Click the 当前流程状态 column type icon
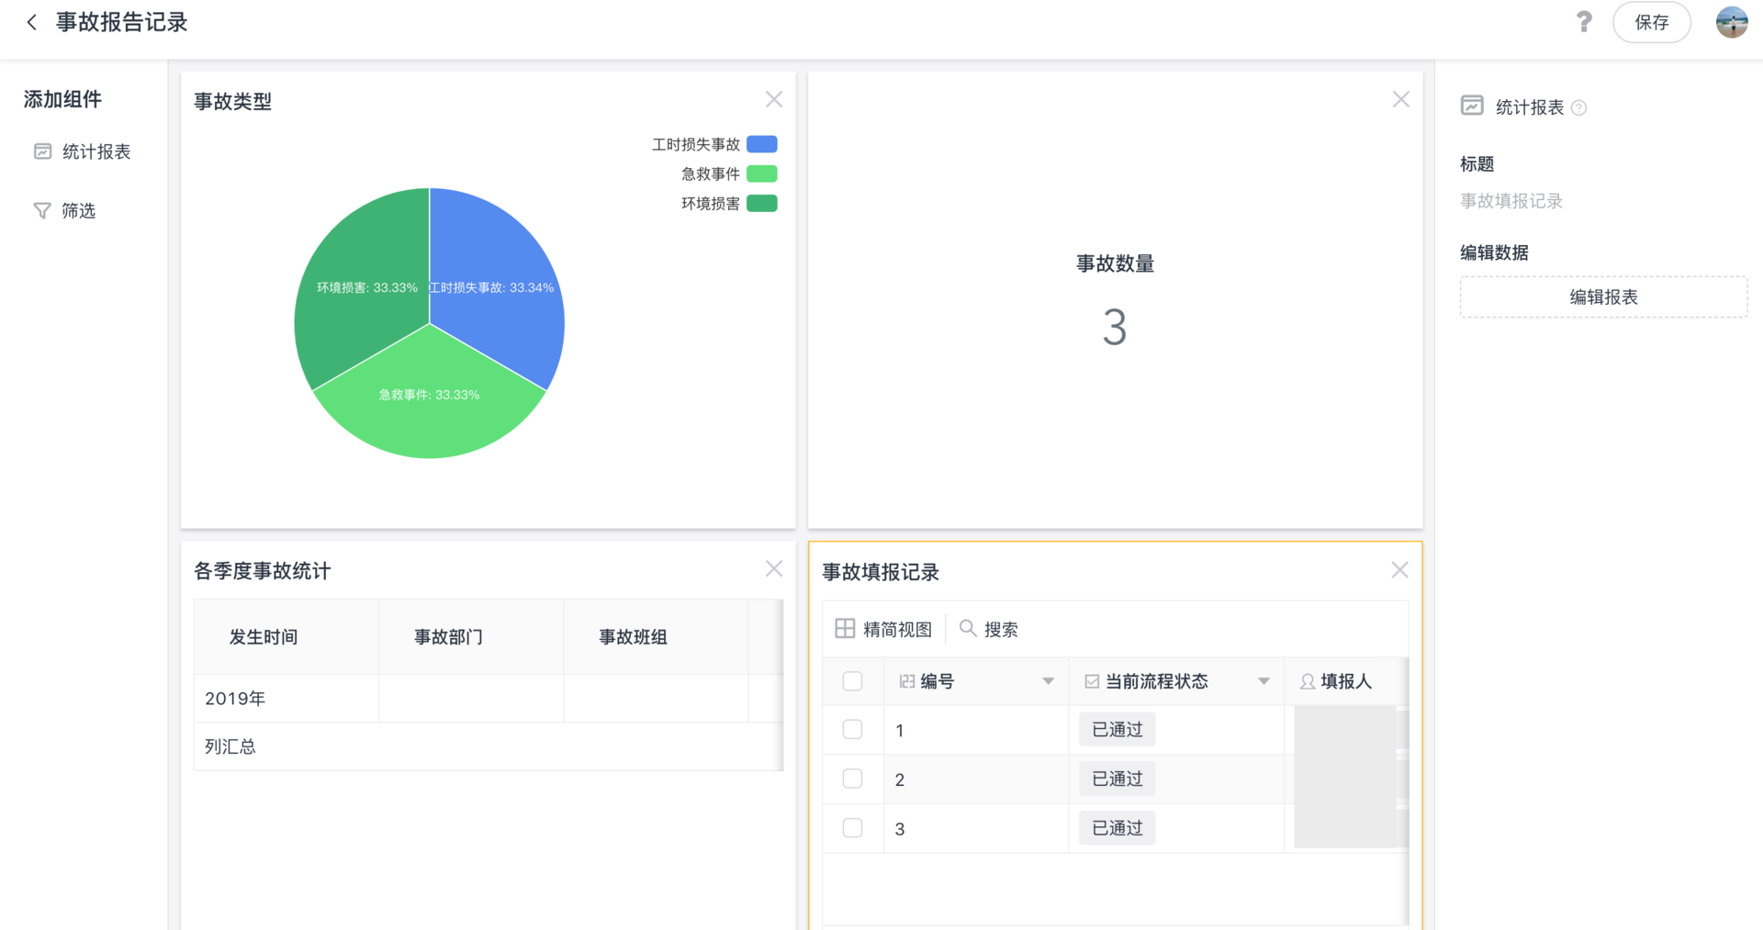 pyautogui.click(x=1092, y=681)
